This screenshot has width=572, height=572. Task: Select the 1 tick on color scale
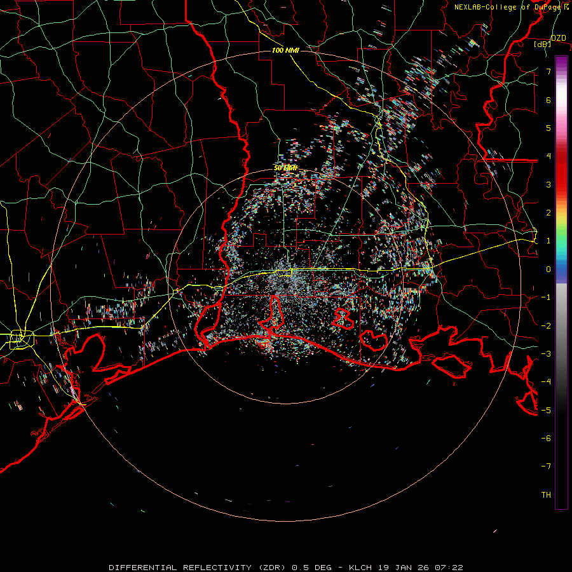(548, 241)
